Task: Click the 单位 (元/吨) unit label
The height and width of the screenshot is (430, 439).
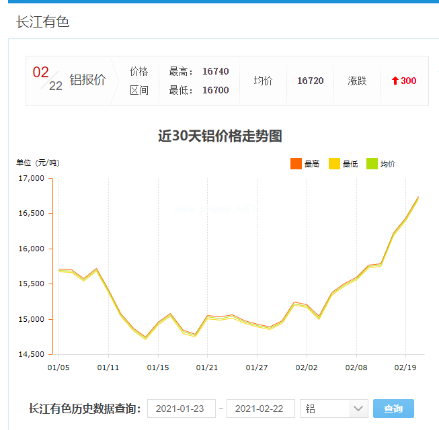Action: point(38,163)
